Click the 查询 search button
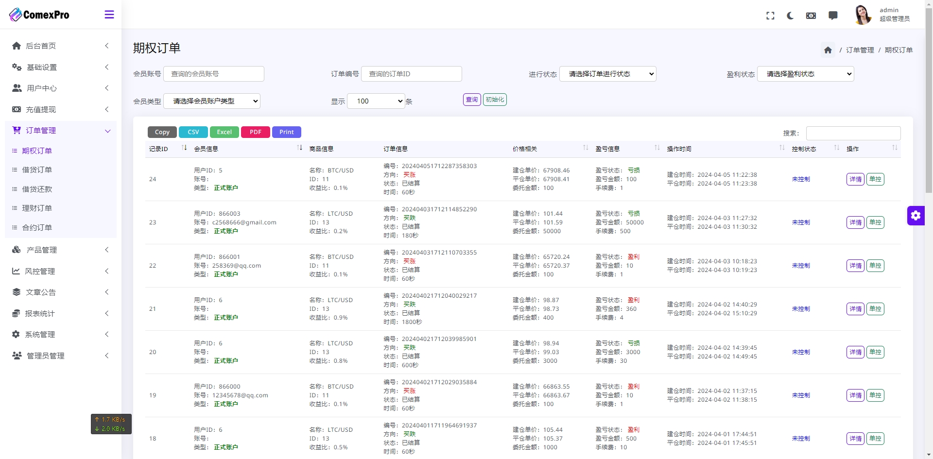 coord(471,100)
